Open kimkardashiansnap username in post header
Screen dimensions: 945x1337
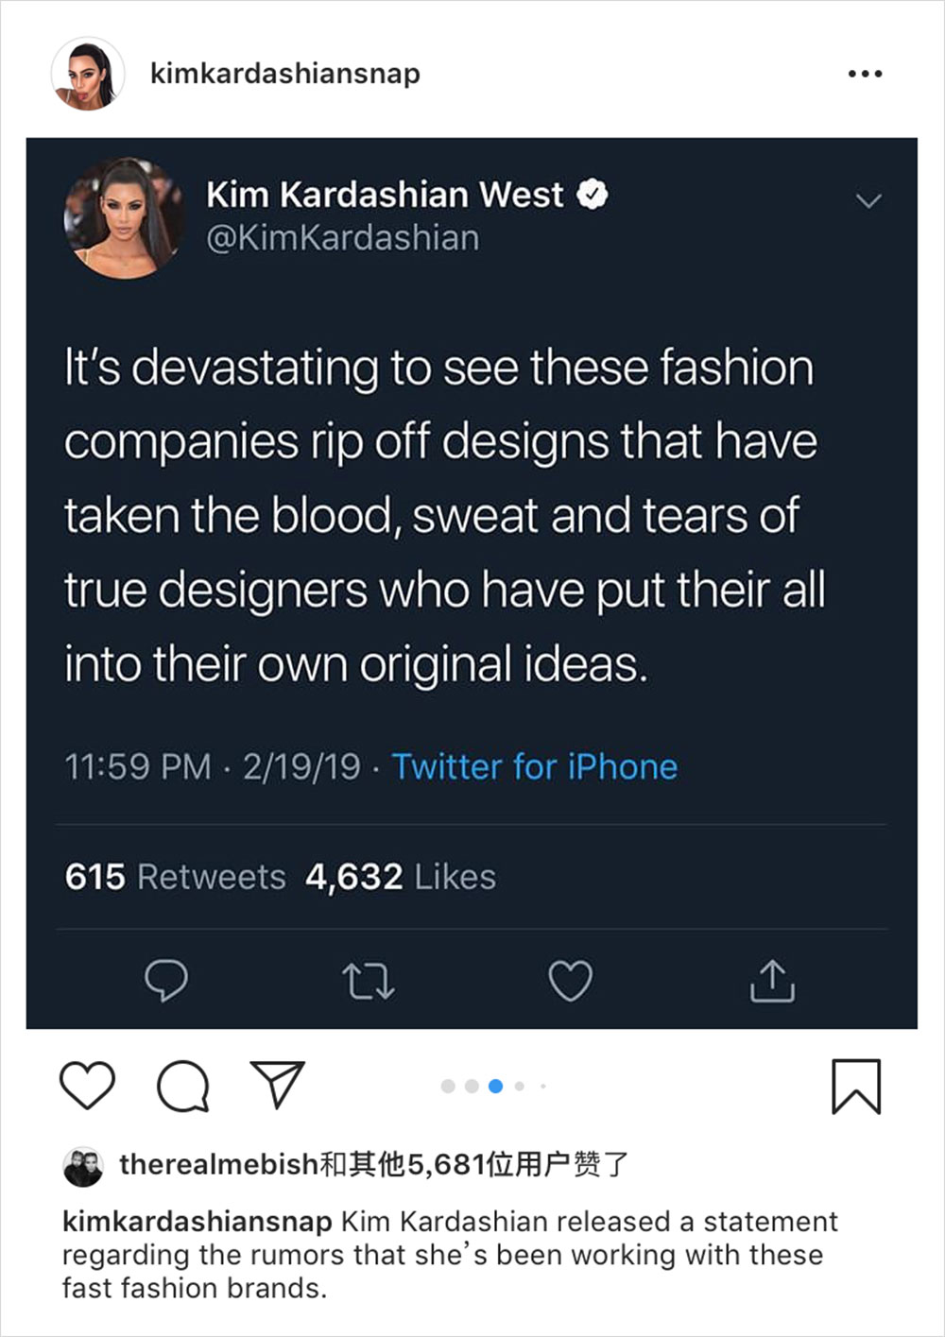tap(284, 74)
